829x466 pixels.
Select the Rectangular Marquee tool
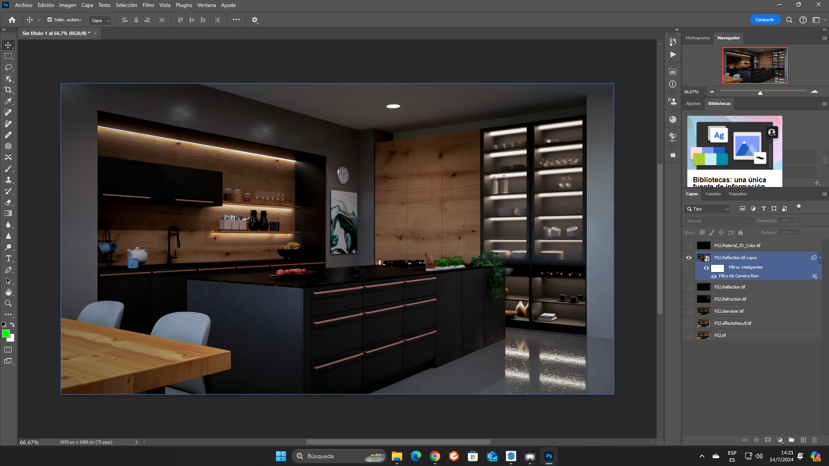(8, 56)
